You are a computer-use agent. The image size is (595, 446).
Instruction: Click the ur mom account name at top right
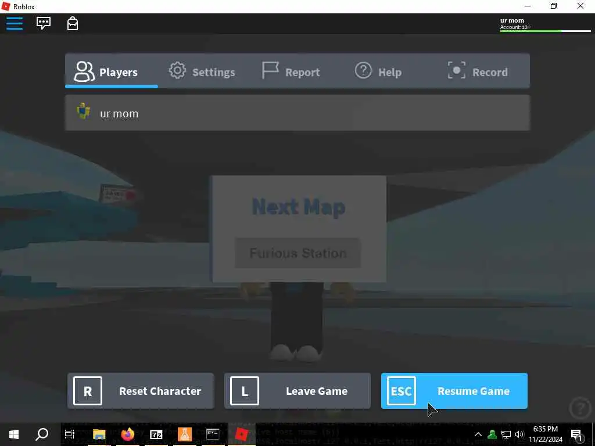pyautogui.click(x=512, y=20)
